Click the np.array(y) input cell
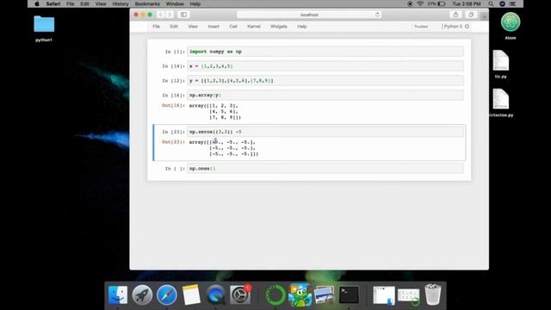Image resolution: width=551 pixels, height=310 pixels. [x=325, y=95]
